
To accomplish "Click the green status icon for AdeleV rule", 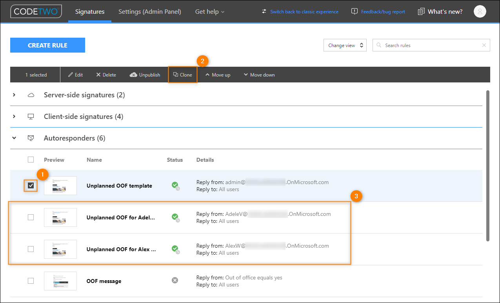I will [175, 217].
